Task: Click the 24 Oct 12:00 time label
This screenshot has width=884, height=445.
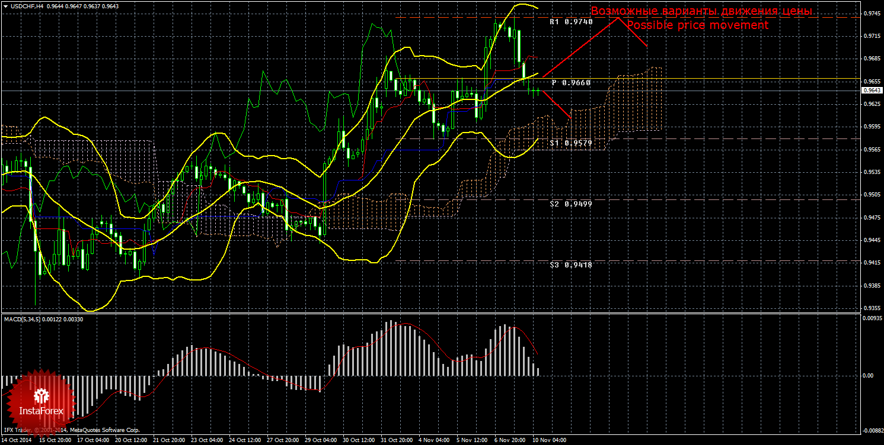Action: pyautogui.click(x=245, y=440)
